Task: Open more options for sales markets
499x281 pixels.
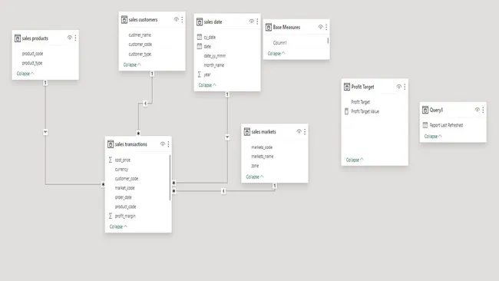Action: tap(305, 131)
